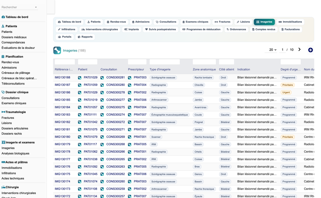Open the Infiltrations tab

click(x=66, y=29)
